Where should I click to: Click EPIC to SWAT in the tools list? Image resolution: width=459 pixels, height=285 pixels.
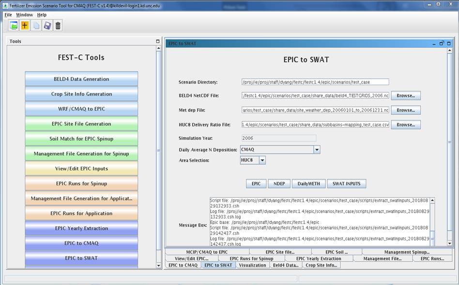[x=81, y=258]
